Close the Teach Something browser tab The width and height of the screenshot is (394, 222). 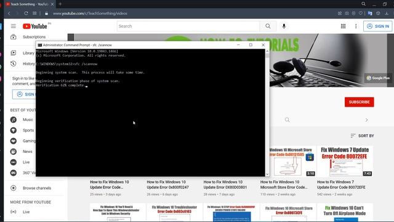pos(52,4)
